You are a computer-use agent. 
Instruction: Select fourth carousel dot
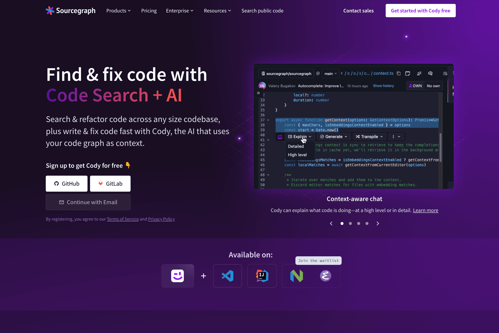367,224
